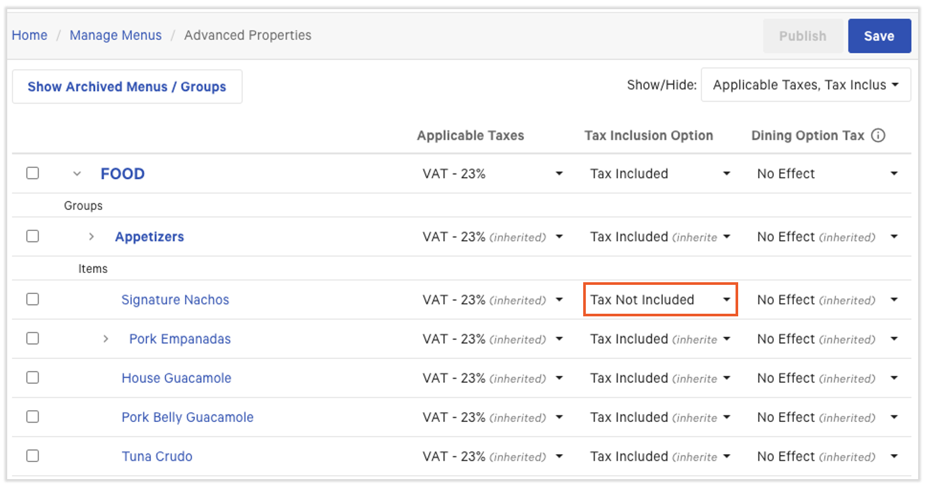Expand the Appetizers group arrow
Image resolution: width=926 pixels, height=487 pixels.
[x=91, y=237]
